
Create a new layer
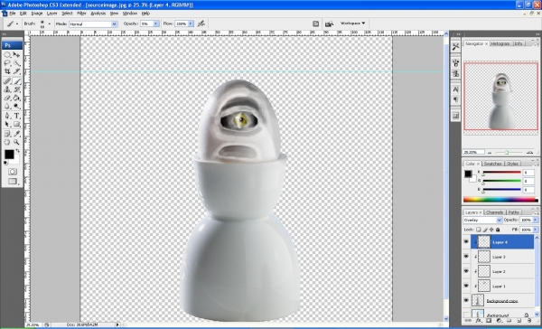click(x=519, y=321)
